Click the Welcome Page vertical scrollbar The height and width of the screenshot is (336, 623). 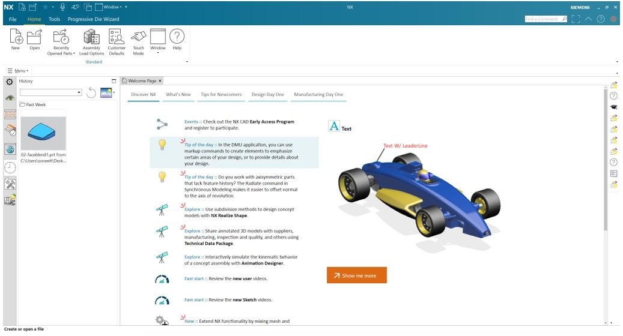[x=606, y=161]
